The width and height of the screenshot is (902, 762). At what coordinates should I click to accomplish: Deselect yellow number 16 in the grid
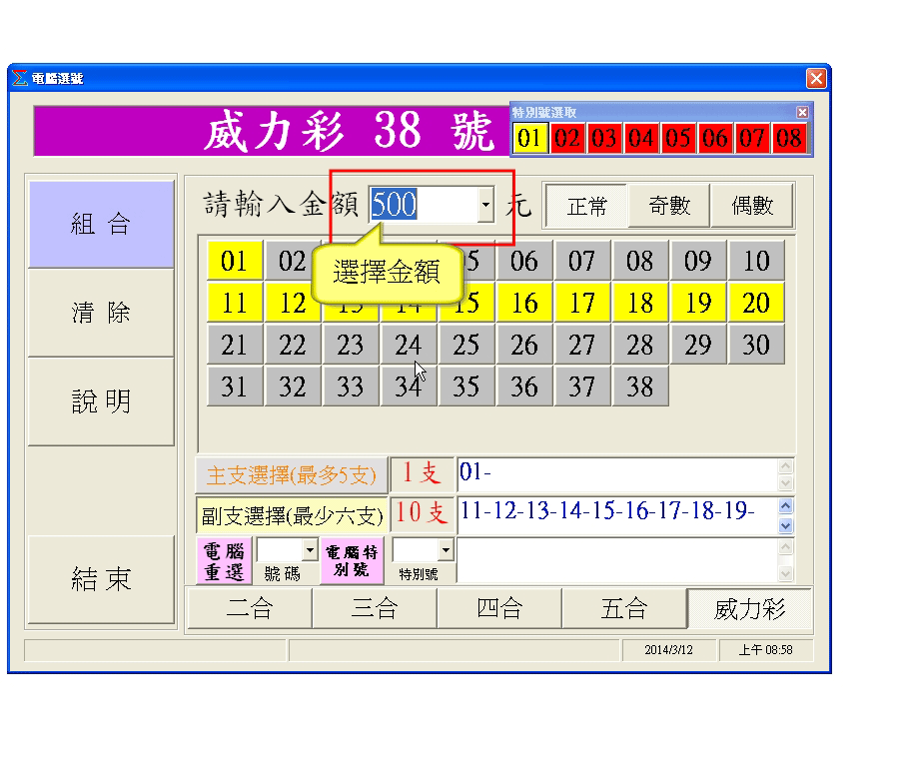click(x=524, y=303)
